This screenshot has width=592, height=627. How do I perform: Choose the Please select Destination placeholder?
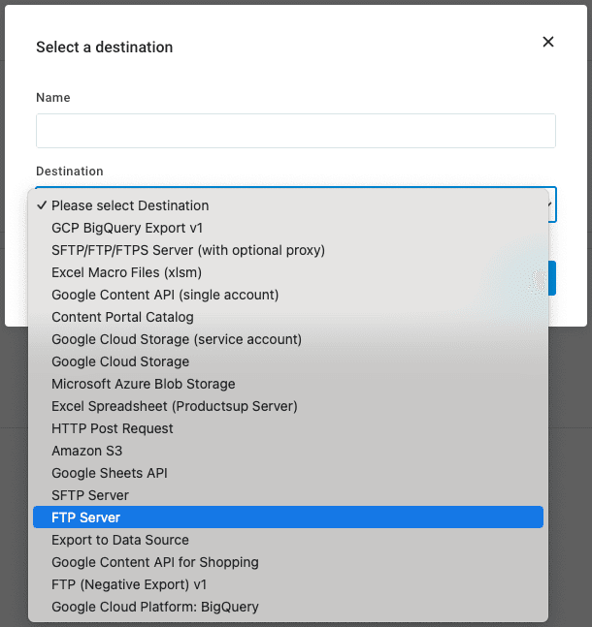point(130,205)
